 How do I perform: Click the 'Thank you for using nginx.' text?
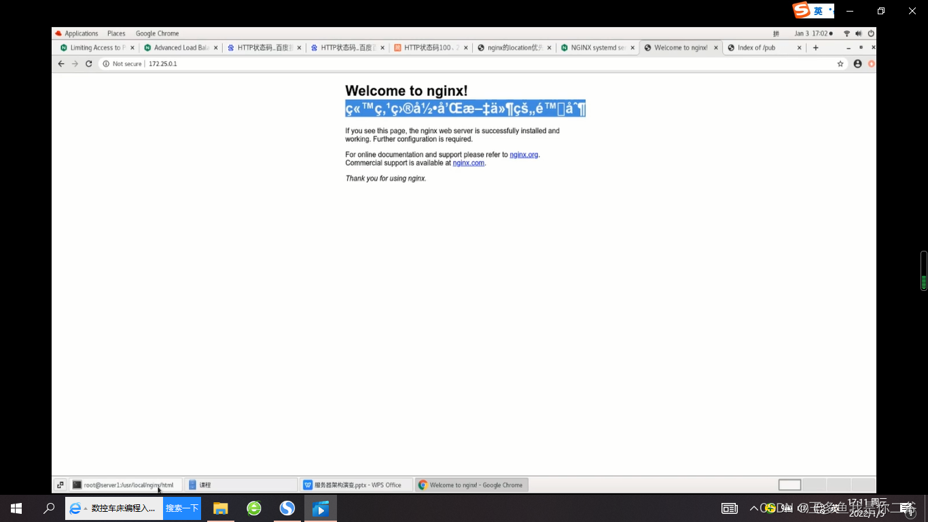386,179
